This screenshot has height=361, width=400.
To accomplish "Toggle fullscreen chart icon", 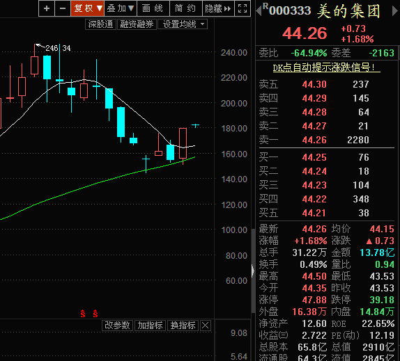I will (x=243, y=8).
